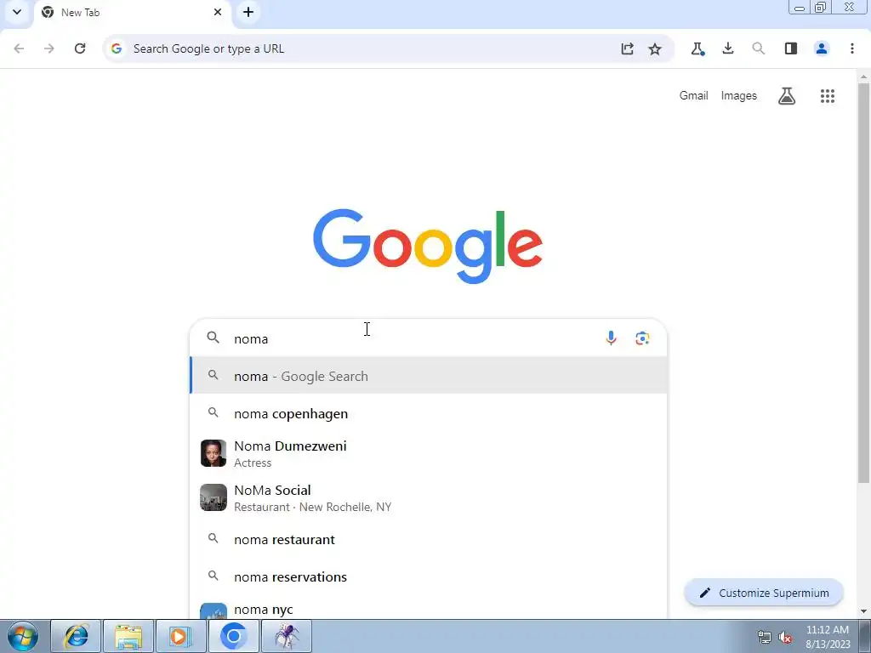Open a new tab with plus button
871x653 pixels.
click(x=248, y=12)
